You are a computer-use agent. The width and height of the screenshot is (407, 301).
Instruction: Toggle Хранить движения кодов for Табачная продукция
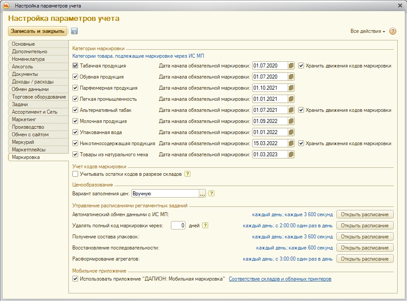click(301, 66)
